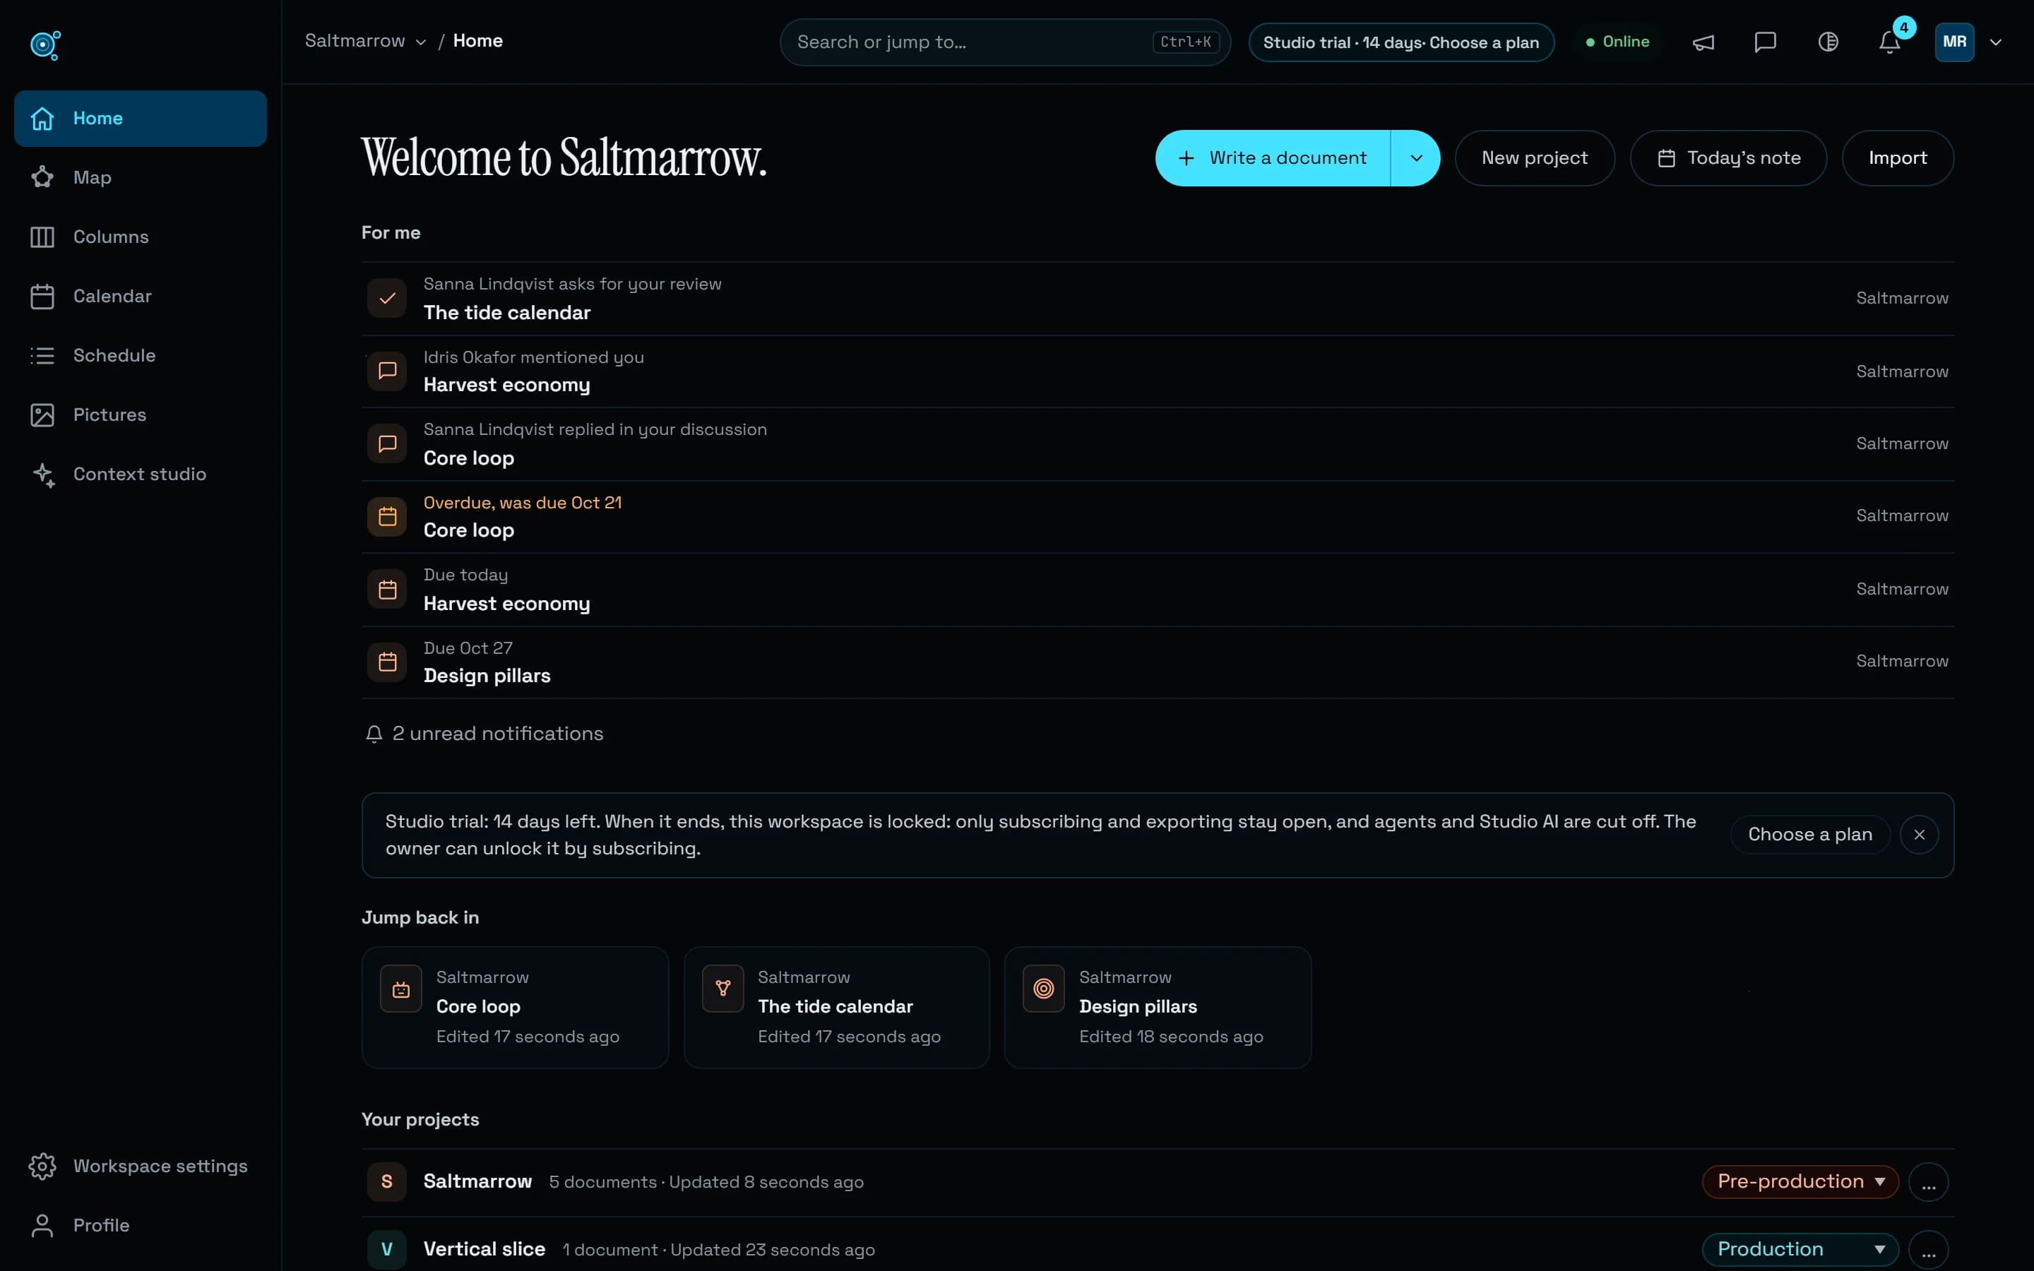Change the Production status dropdown

(x=1800, y=1249)
